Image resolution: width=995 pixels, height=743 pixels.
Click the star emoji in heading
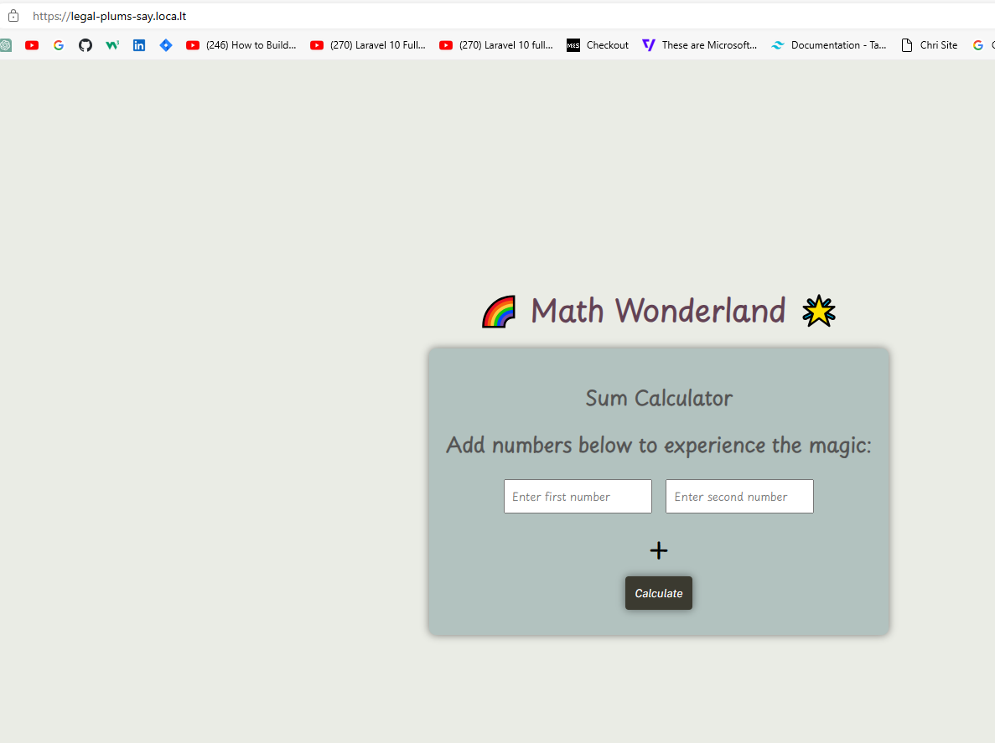click(819, 312)
